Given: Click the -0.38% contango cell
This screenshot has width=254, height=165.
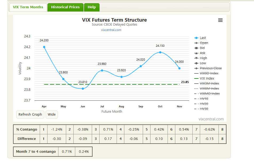Looking at the screenshot, I should 83,129.
